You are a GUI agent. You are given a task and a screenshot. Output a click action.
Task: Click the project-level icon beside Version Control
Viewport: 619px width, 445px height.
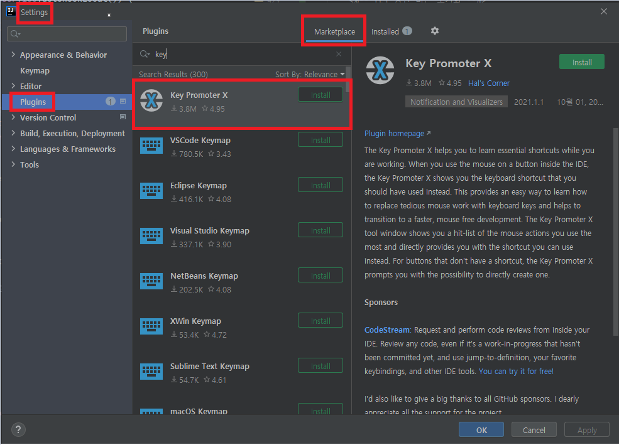pos(123,117)
